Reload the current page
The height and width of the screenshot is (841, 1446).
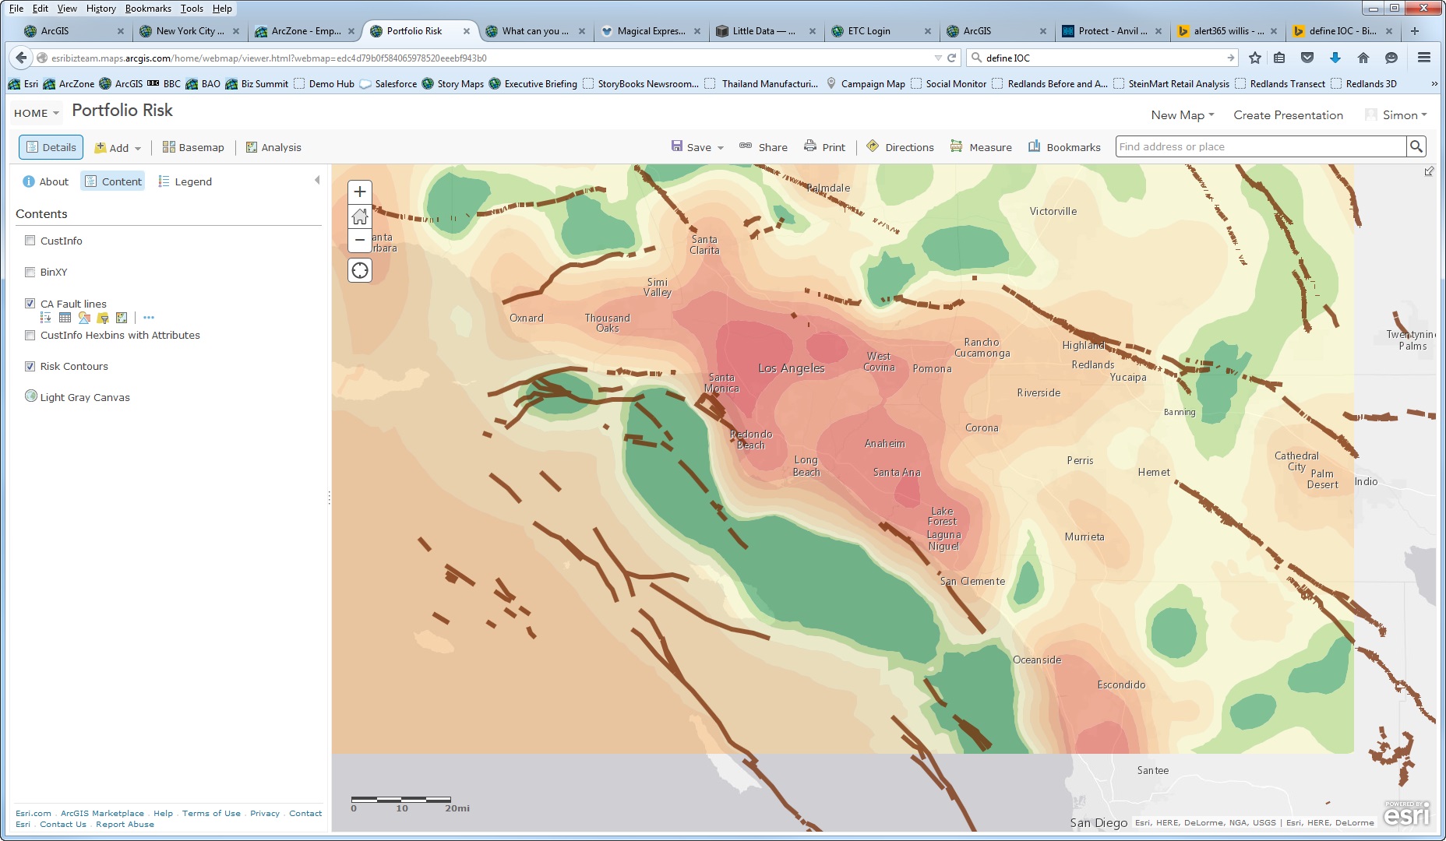[x=951, y=58]
